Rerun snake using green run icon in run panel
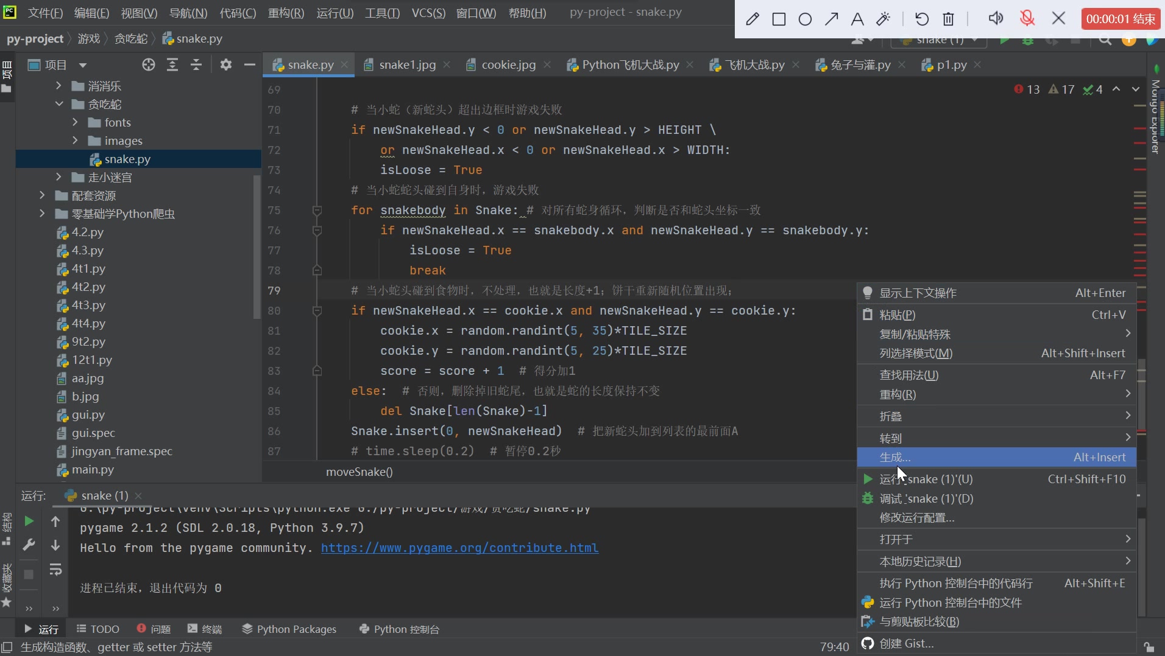This screenshot has width=1165, height=656. click(x=29, y=521)
